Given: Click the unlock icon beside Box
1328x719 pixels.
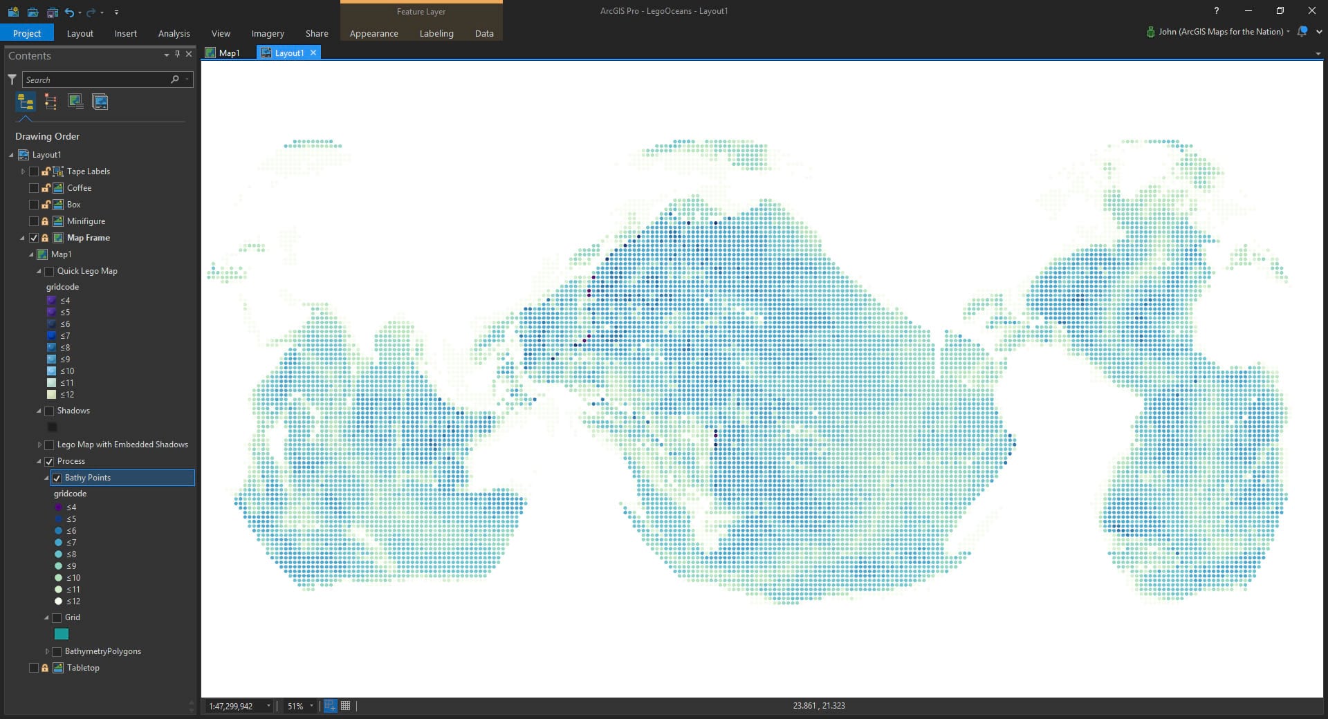Looking at the screenshot, I should (x=46, y=205).
